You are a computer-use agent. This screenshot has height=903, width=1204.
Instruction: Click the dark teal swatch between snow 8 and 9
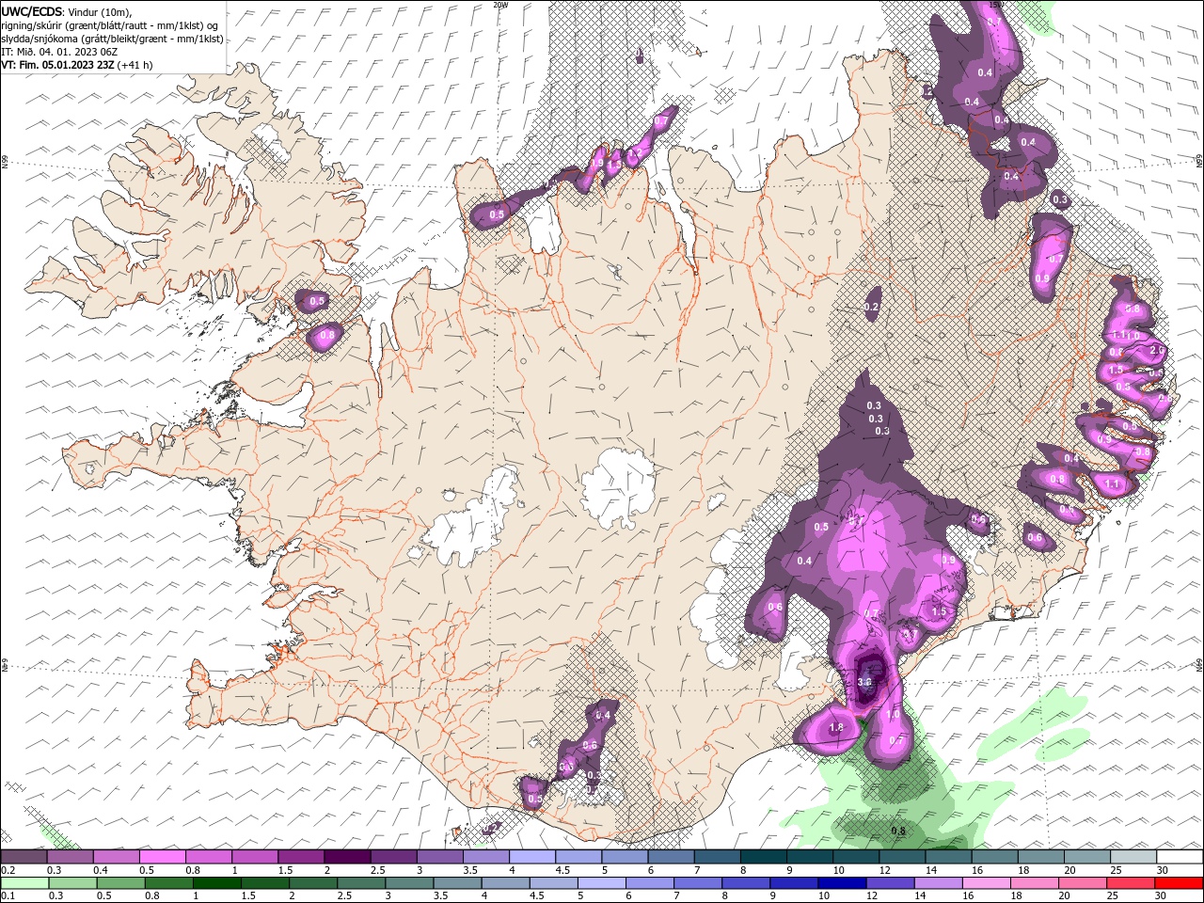pos(764,857)
